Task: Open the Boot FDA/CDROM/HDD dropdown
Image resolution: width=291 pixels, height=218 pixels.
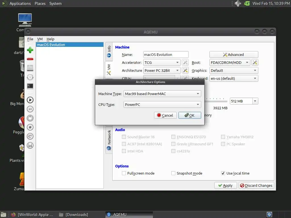Action: (x=230, y=62)
